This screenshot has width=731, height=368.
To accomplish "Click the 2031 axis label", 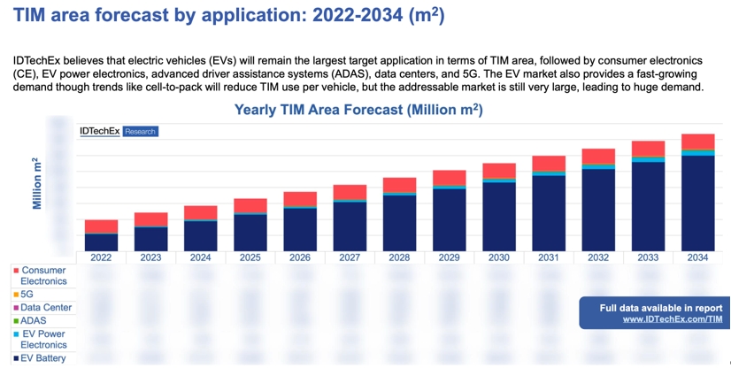I will [549, 257].
